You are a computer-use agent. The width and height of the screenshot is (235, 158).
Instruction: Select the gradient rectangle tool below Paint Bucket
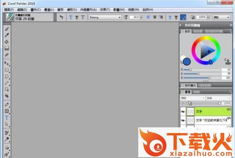coord(7,48)
